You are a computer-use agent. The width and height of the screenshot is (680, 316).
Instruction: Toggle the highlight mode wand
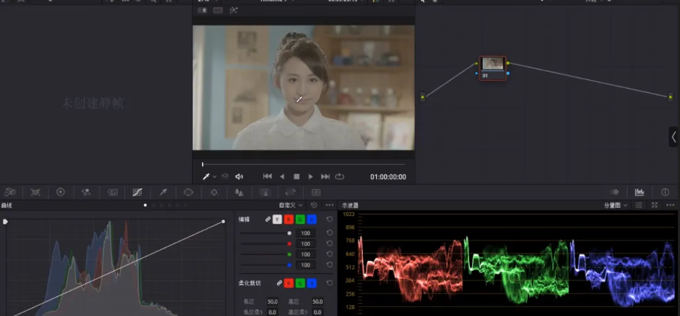(234, 11)
